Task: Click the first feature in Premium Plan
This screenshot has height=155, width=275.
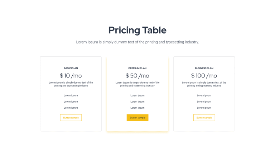Action: (x=137, y=95)
